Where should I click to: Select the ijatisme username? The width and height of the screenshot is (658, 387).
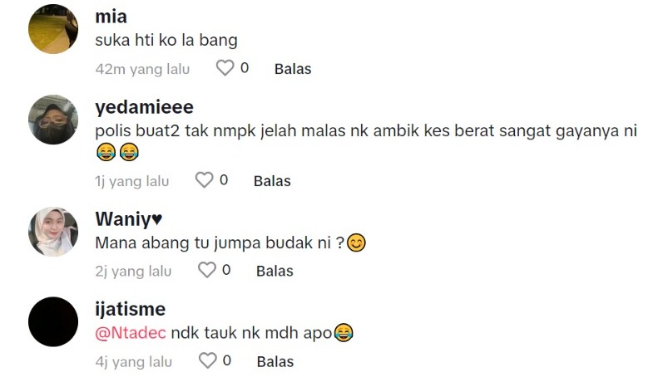(131, 310)
